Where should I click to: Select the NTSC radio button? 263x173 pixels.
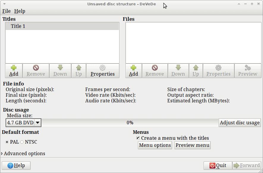click(21, 142)
